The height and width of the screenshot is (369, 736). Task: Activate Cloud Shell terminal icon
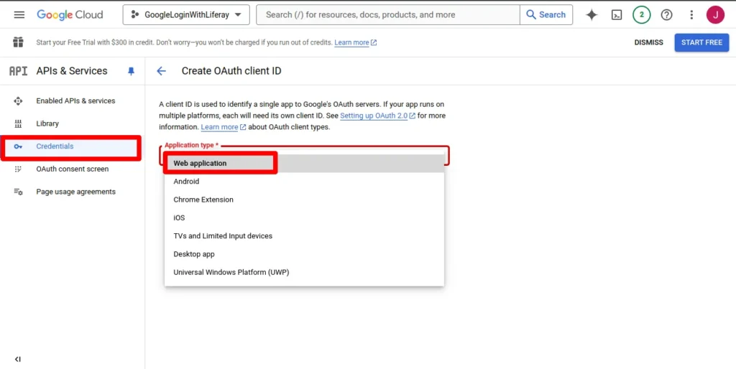pos(616,14)
